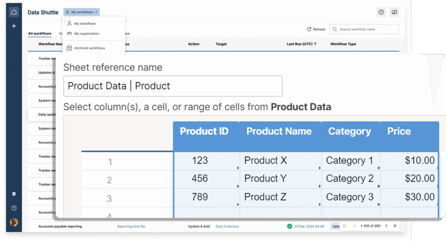
Task: Open the Accounts payable reporting workflow row
Action: coord(60,227)
